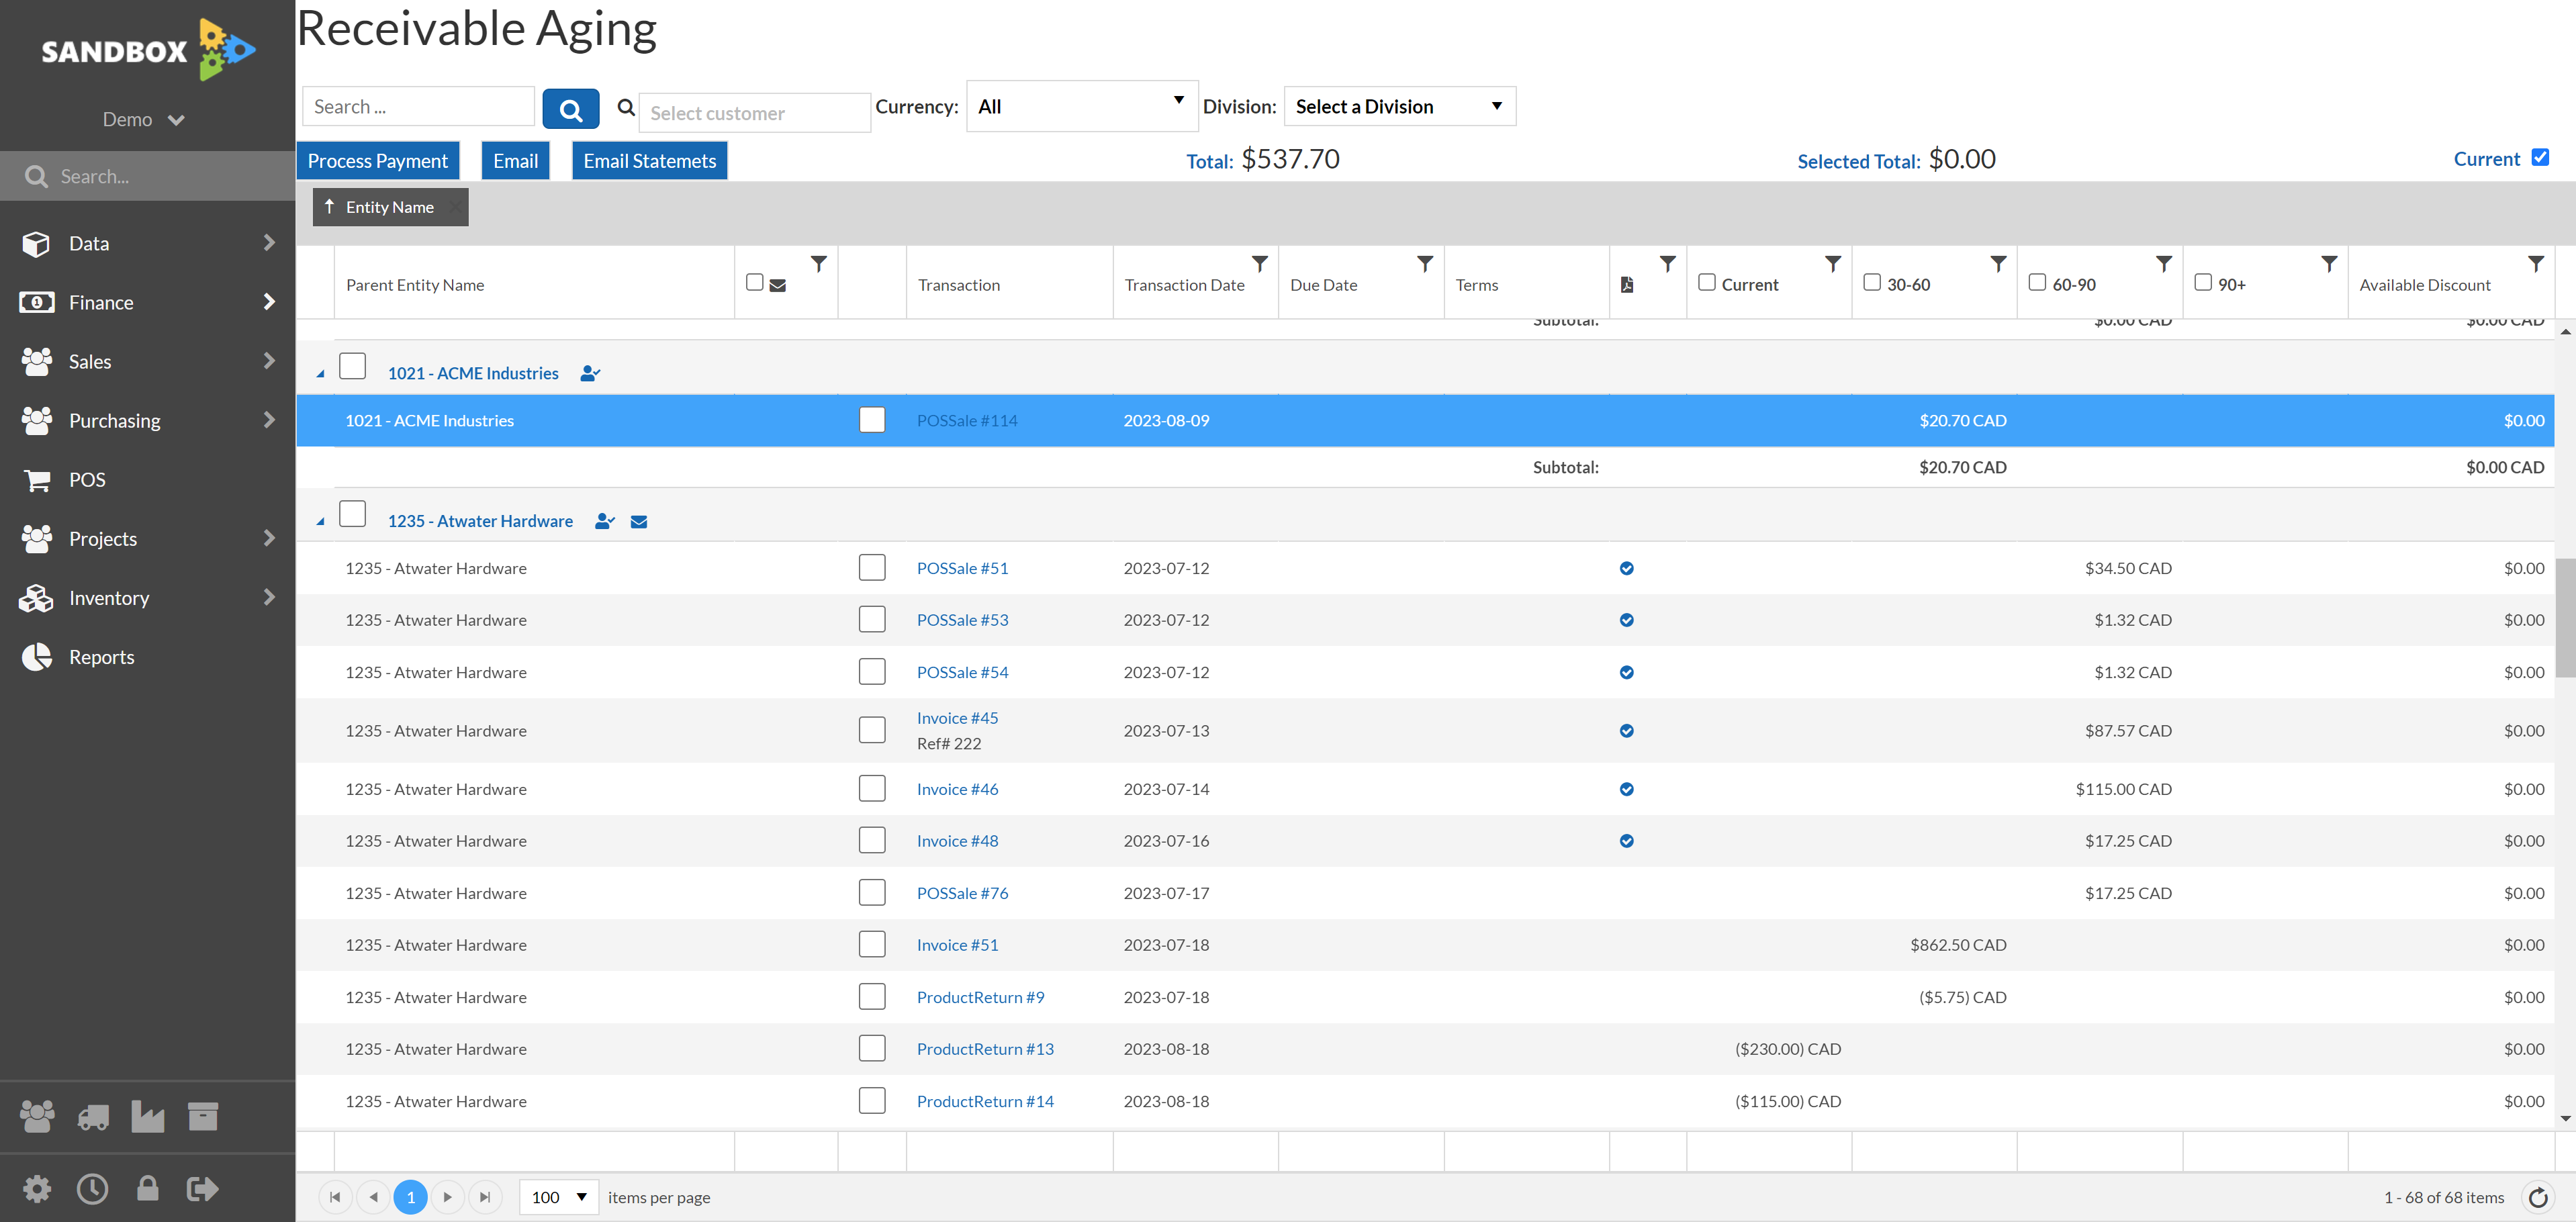Open the POSSale #51 link

coord(962,568)
